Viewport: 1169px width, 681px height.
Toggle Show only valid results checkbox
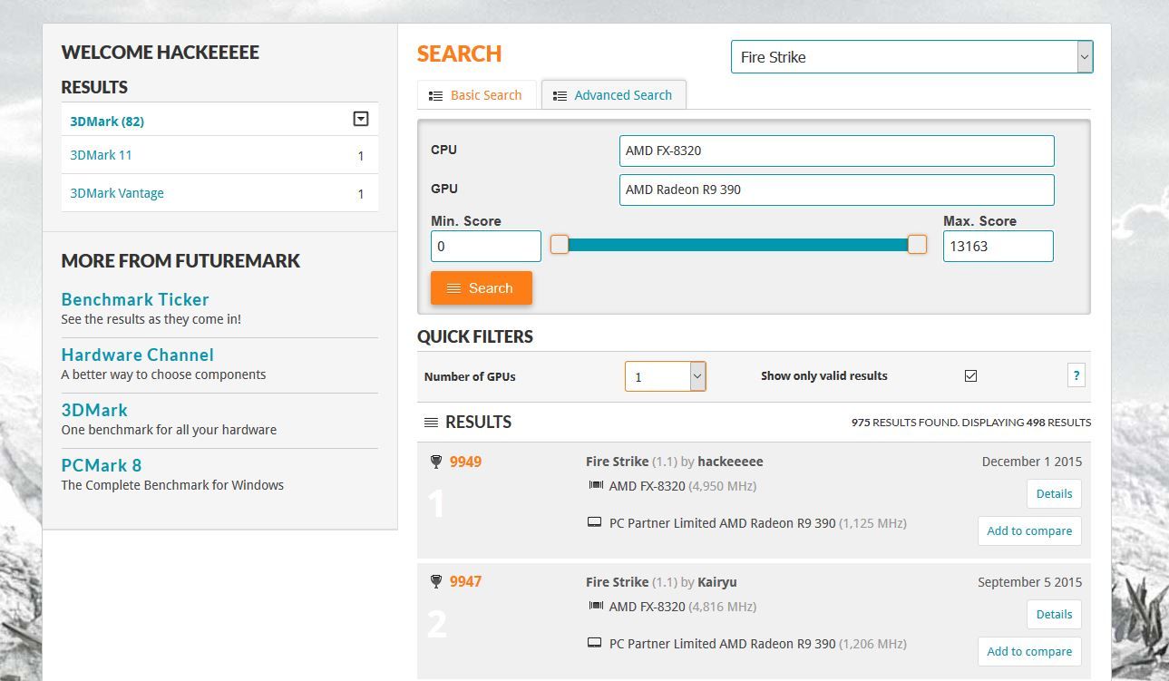[x=970, y=375]
